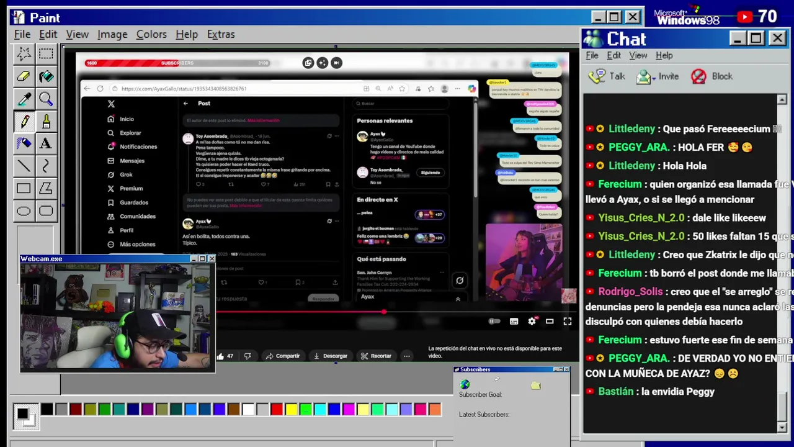Viewport: 794px width, 447px height.
Task: Choose the Brush tool
Action: (x=46, y=121)
